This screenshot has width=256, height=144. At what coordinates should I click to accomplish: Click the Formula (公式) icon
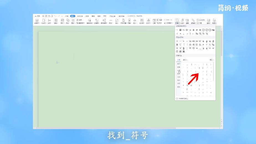pos(183,21)
